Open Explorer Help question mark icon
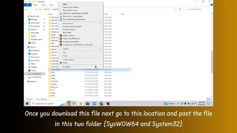The height and width of the screenshot is (133, 237). point(211,5)
